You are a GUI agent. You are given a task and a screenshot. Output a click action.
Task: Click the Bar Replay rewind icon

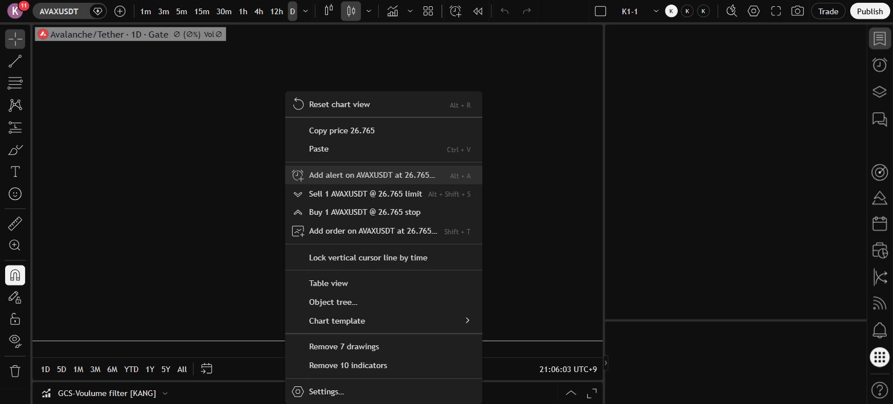point(478,11)
